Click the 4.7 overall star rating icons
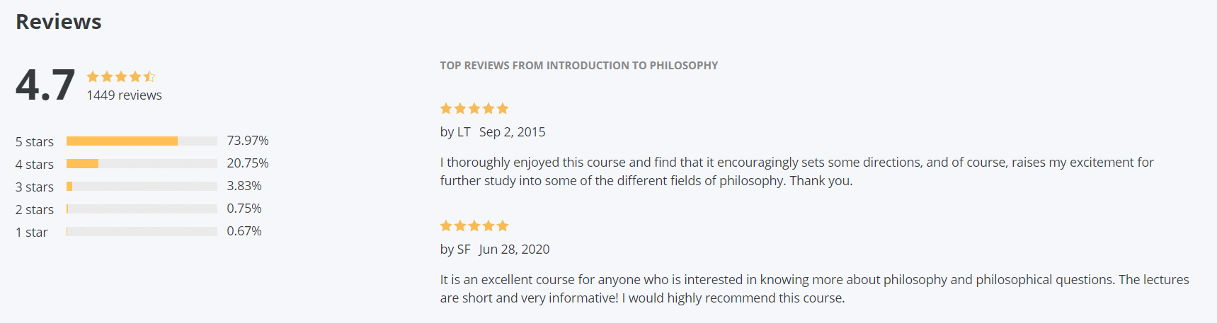 click(x=120, y=76)
